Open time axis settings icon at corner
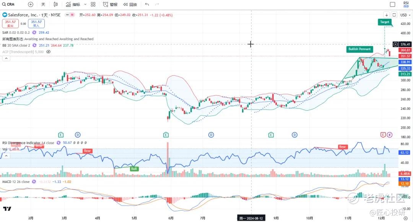The height and width of the screenshot is (222, 413). pyautogui.click(x=406, y=218)
